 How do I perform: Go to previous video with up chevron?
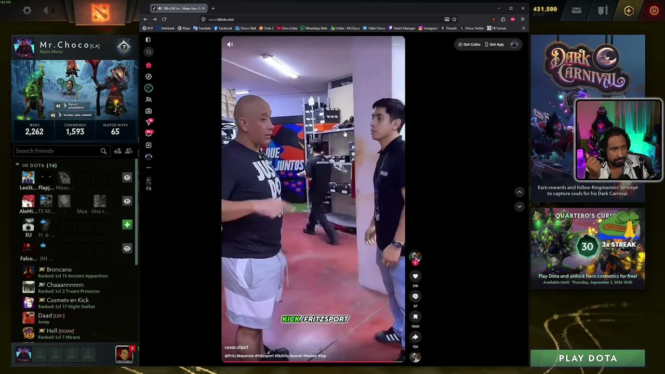pos(519,192)
